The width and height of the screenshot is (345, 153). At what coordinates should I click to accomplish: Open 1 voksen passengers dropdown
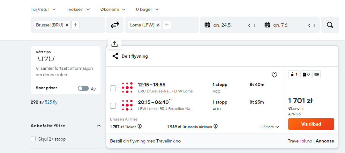click(78, 10)
